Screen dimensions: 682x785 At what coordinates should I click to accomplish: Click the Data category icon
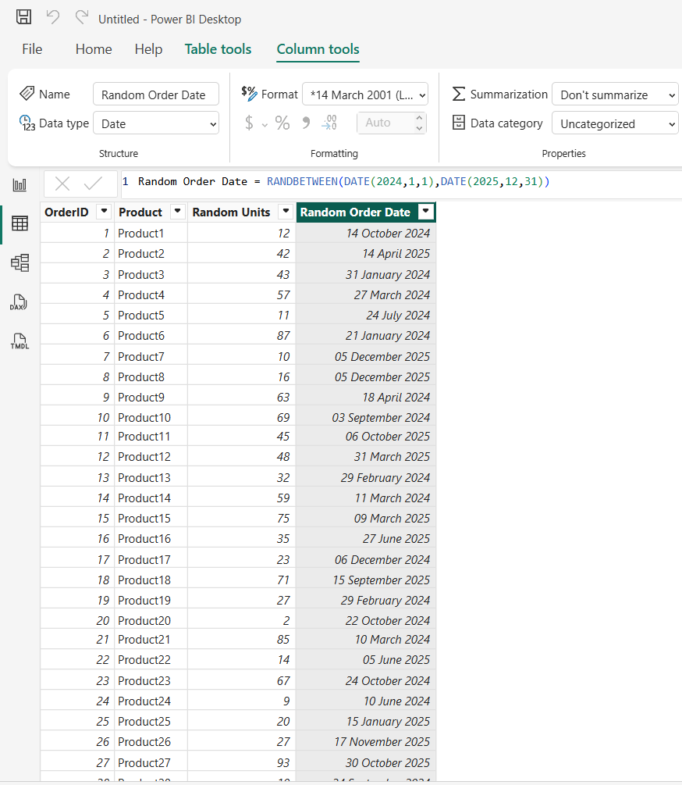coord(459,123)
